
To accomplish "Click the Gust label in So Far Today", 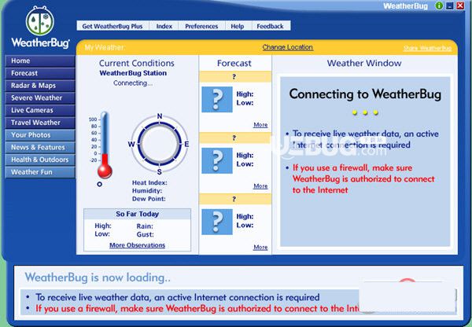I will click(x=145, y=234).
